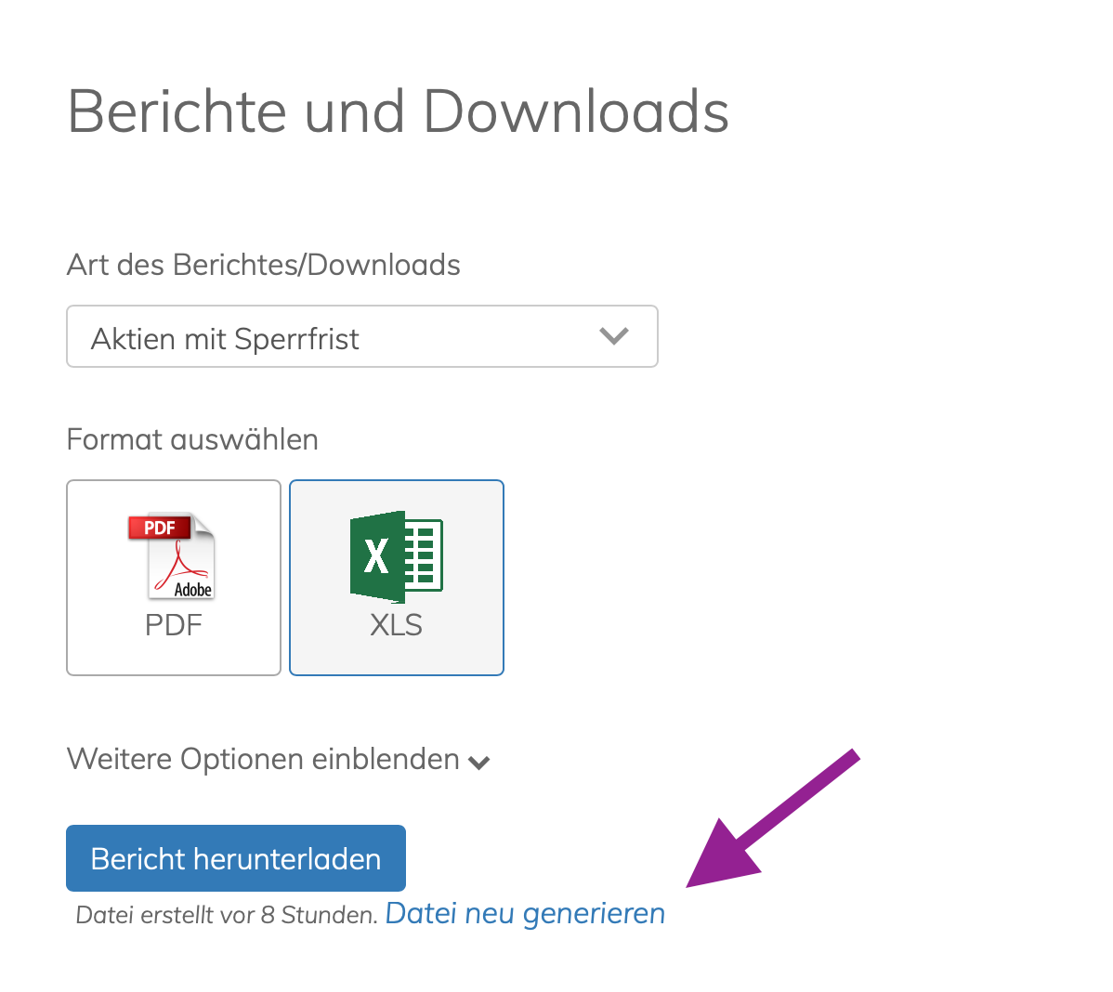Screen dimensions: 1113x992
Task: Click the Bericht herunterladen button
Action: 236,858
